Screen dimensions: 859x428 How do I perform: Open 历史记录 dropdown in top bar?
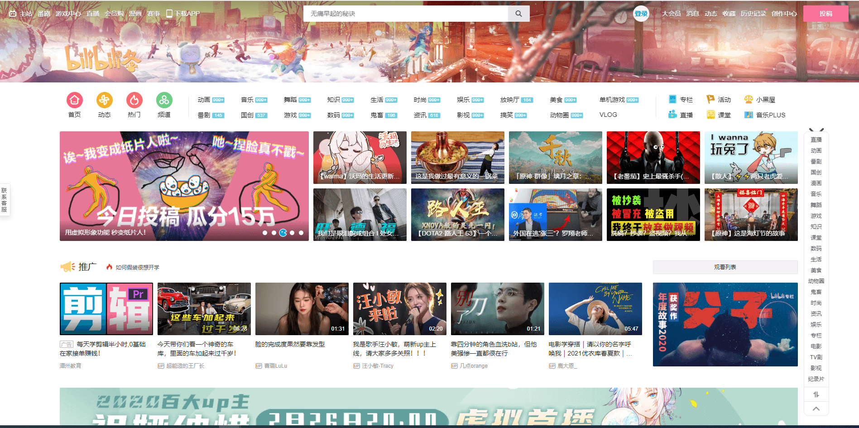coord(753,14)
